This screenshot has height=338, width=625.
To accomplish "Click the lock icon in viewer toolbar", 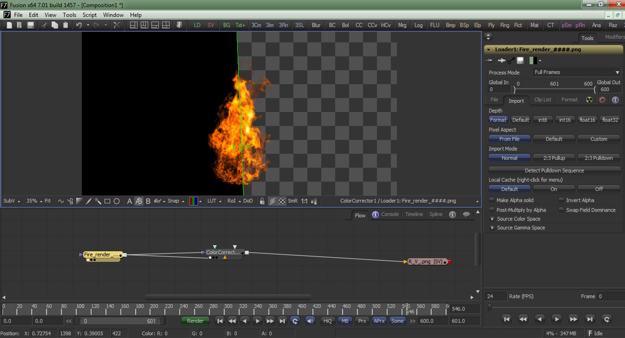I will coord(262,201).
